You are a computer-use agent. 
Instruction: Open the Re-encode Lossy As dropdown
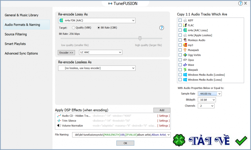(97, 20)
